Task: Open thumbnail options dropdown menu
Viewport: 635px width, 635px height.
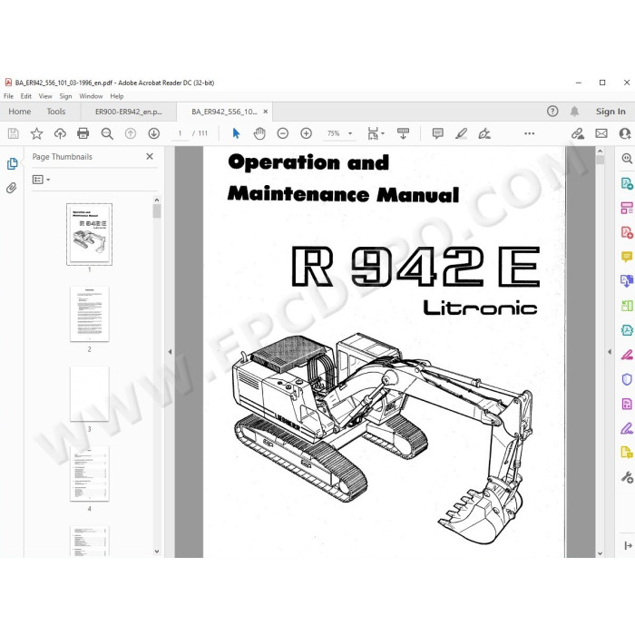Action: click(x=41, y=180)
